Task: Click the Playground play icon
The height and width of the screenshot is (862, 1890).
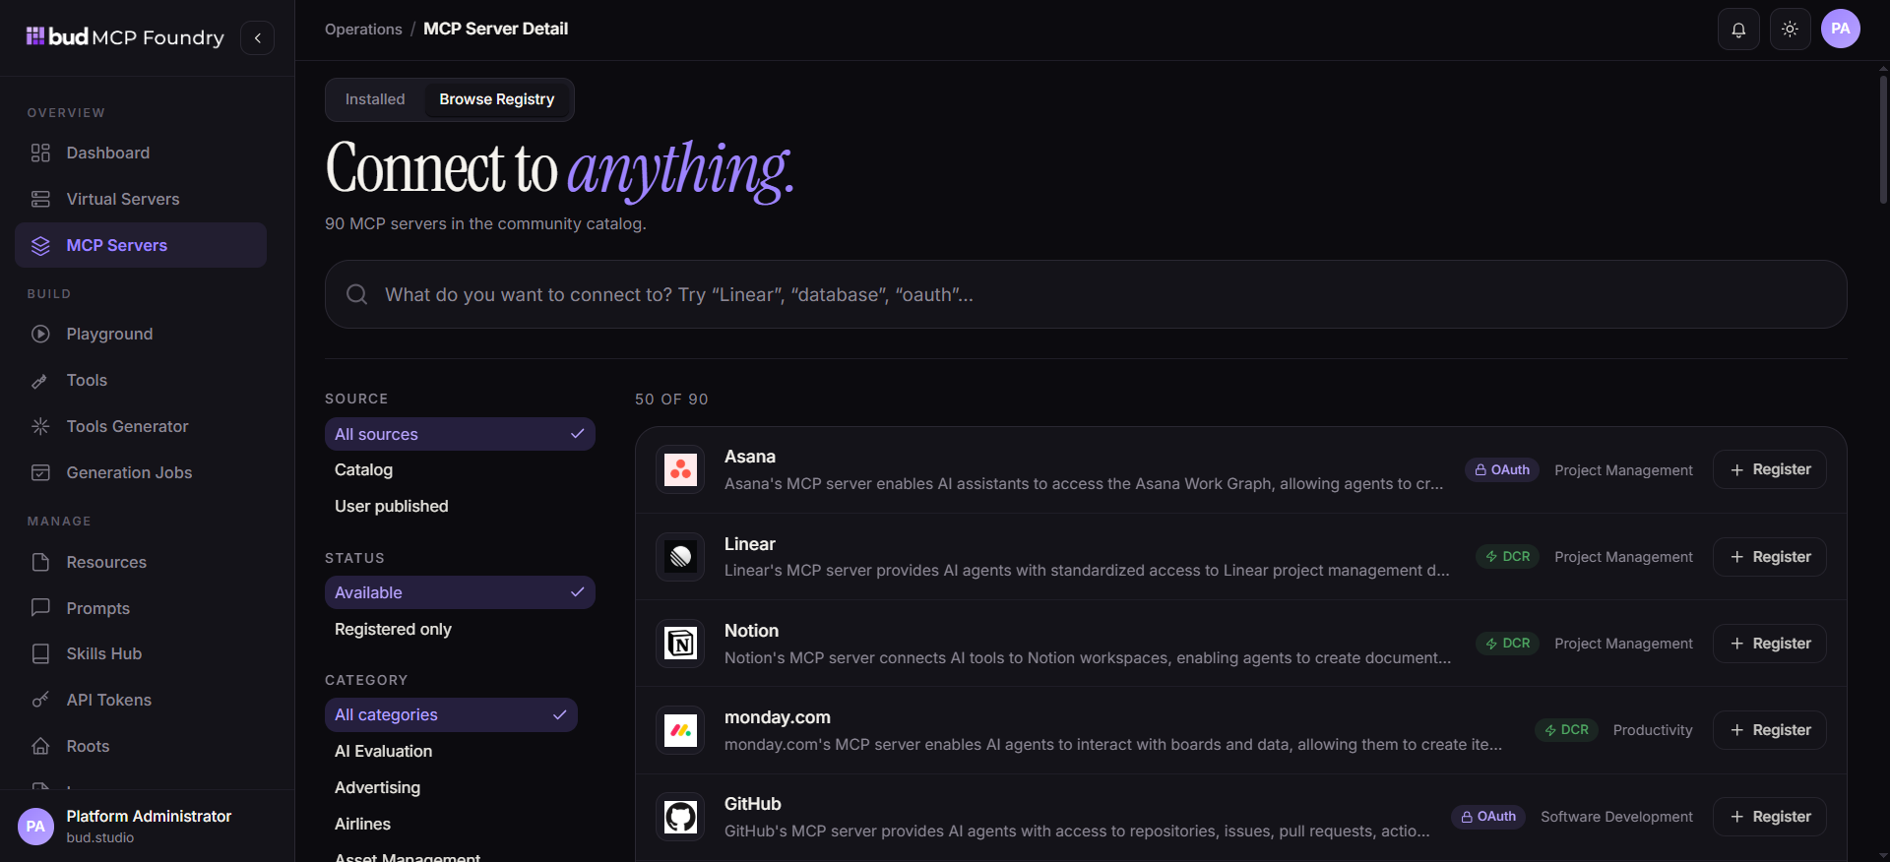Action: (40, 334)
